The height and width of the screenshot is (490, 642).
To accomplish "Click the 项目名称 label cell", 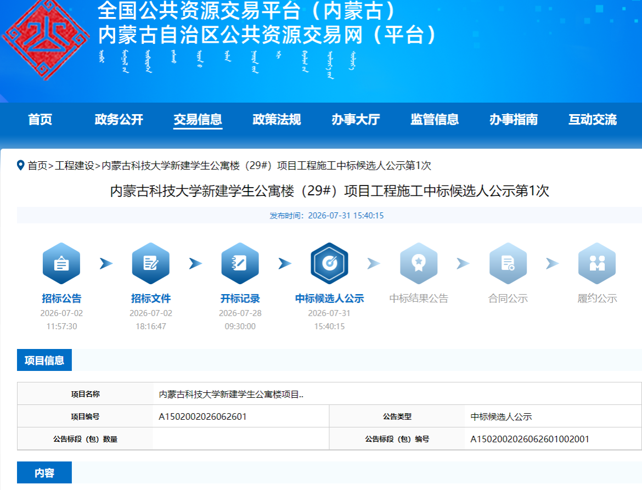I will tap(85, 394).
